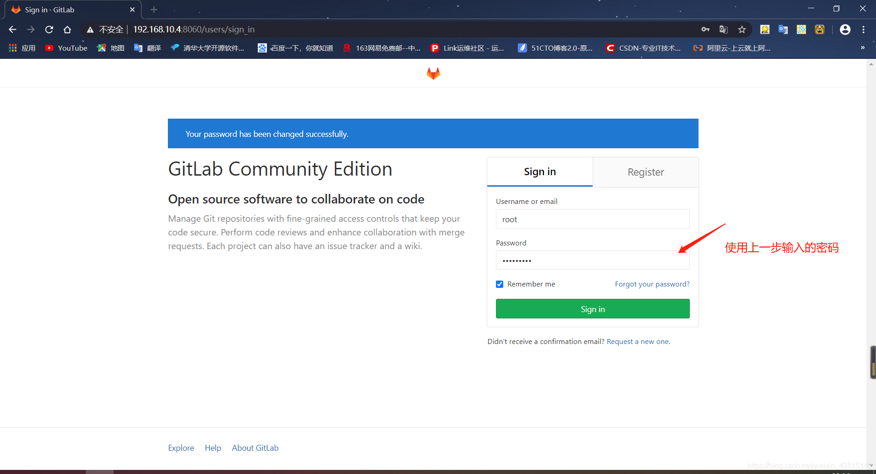Open the Explore footer link
This screenshot has height=474, width=876.
coord(181,448)
